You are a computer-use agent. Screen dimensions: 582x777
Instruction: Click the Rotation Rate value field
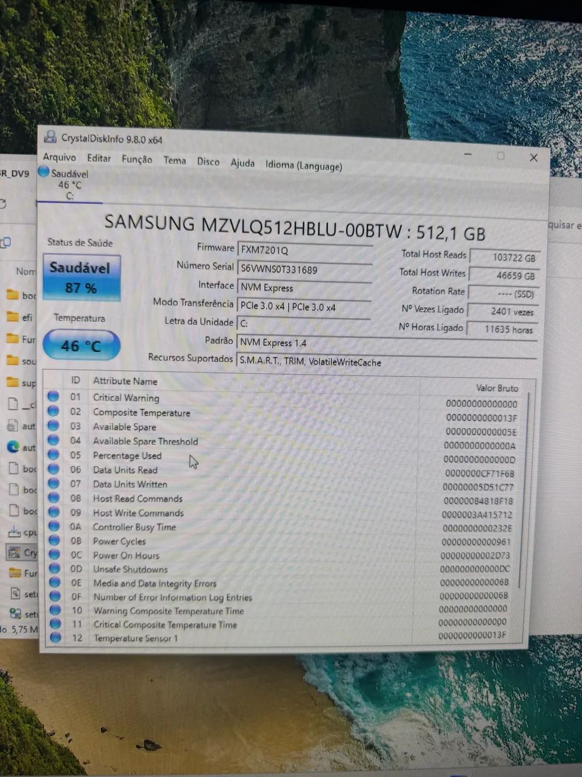(504, 294)
